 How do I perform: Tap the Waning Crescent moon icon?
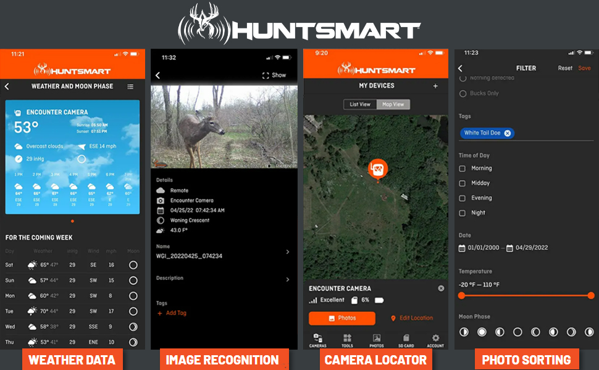click(x=161, y=220)
